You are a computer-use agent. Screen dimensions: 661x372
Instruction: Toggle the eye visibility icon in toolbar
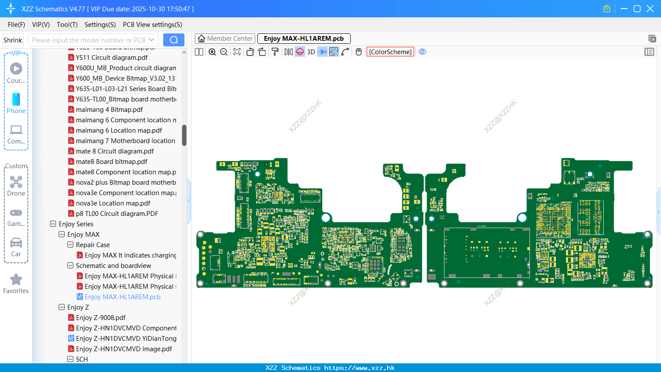pos(422,52)
